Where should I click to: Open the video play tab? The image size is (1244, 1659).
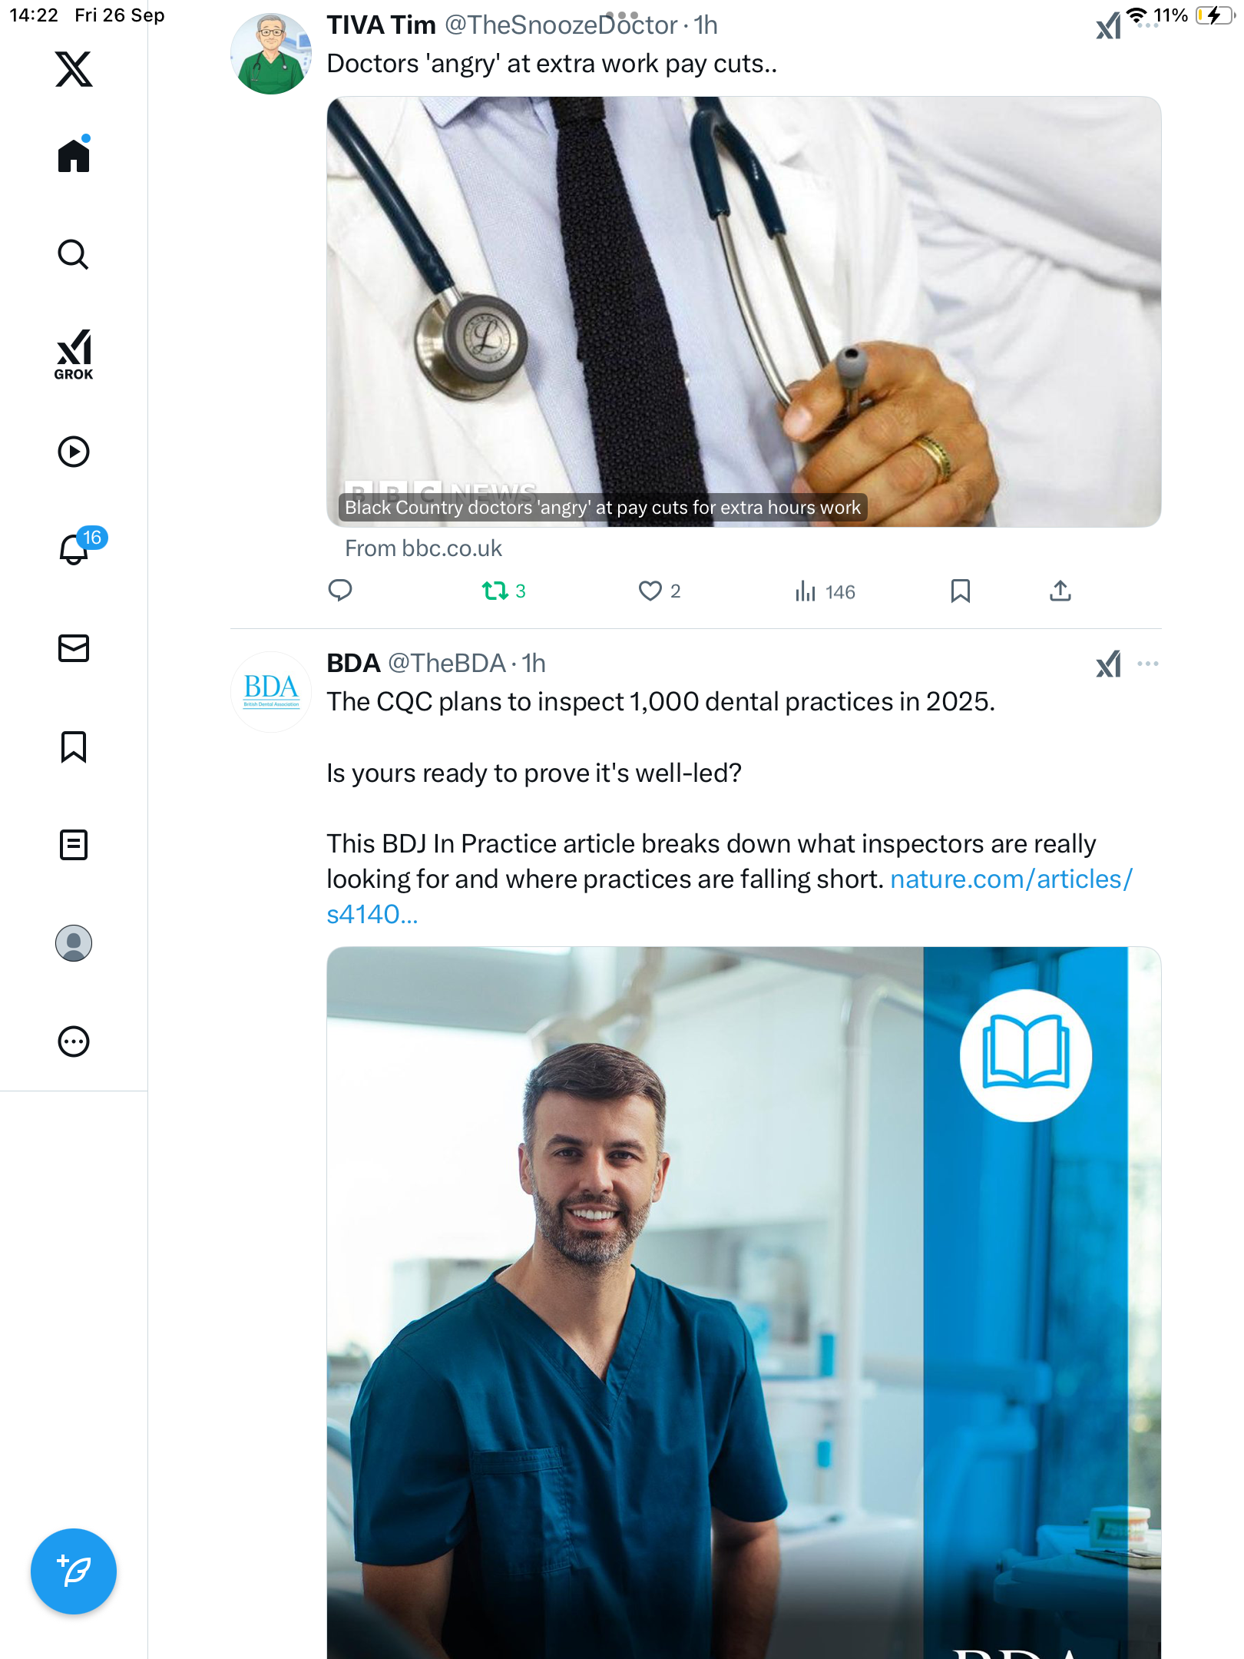[74, 452]
